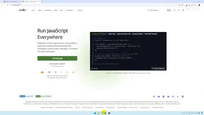Click the browser back arrow
Image resolution: width=204 pixels, height=115 pixels.
coord(2,5)
